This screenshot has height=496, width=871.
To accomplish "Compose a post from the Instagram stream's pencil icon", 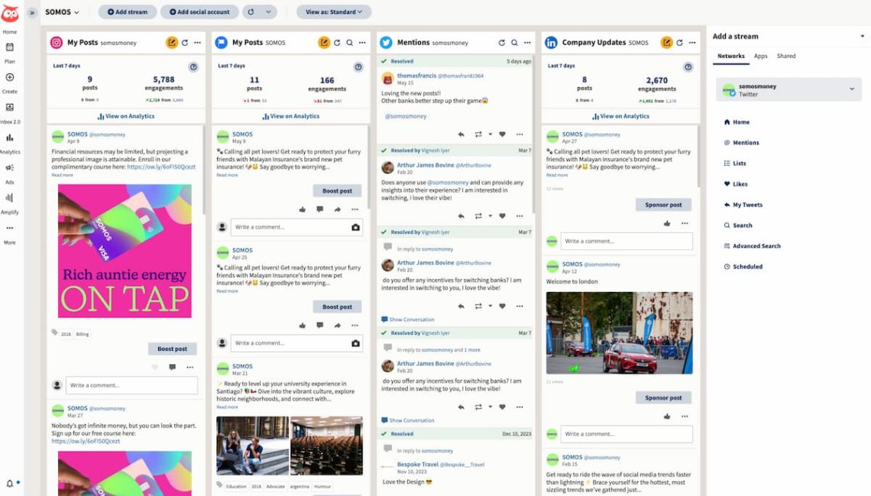I will pos(172,43).
